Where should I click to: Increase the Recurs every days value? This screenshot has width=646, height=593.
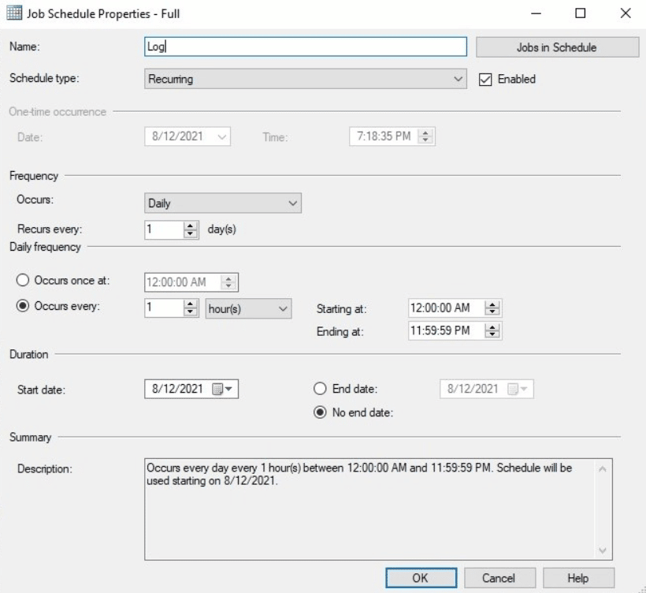click(x=191, y=226)
